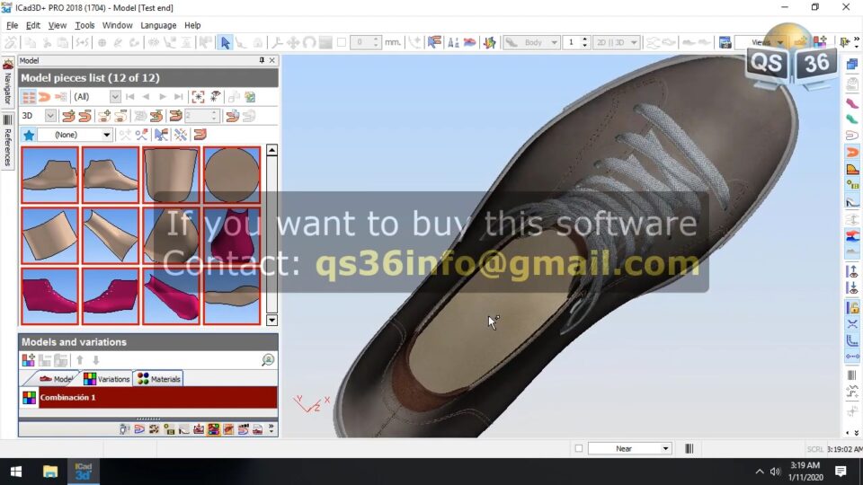863x485 pixels.
Task: Click add new variation icon in Models panel
Action: click(x=28, y=361)
